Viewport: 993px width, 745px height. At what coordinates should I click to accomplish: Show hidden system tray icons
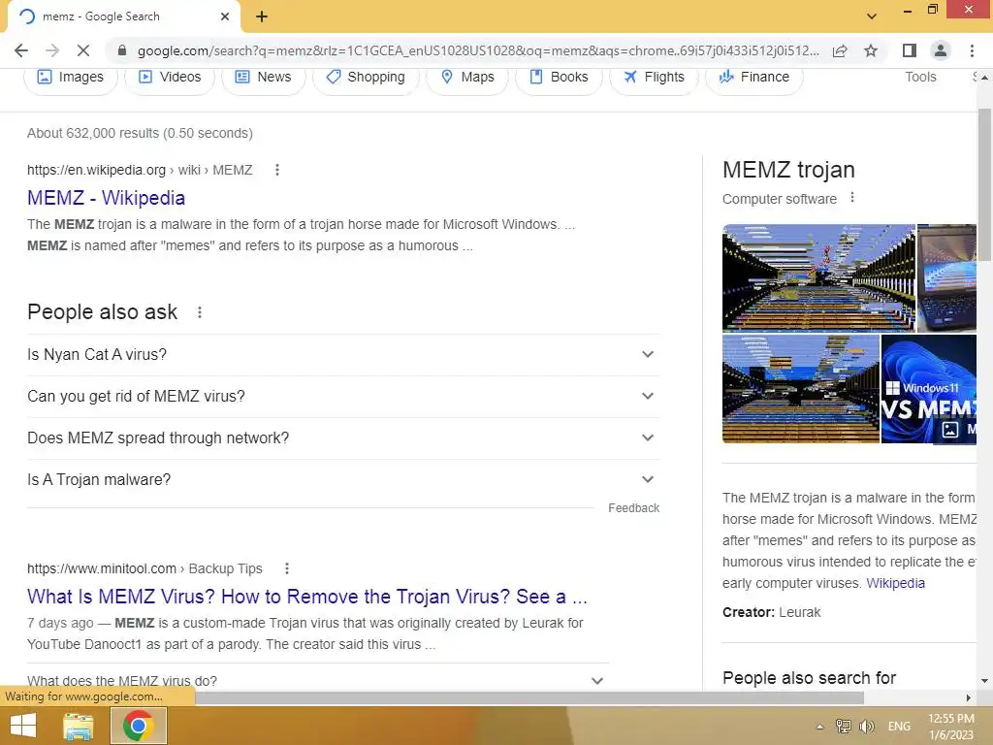pyautogui.click(x=819, y=727)
